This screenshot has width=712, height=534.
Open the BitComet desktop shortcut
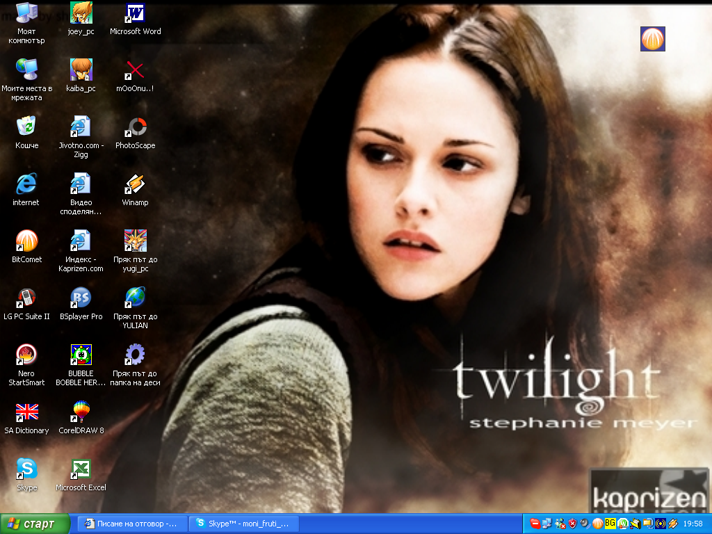click(26, 247)
